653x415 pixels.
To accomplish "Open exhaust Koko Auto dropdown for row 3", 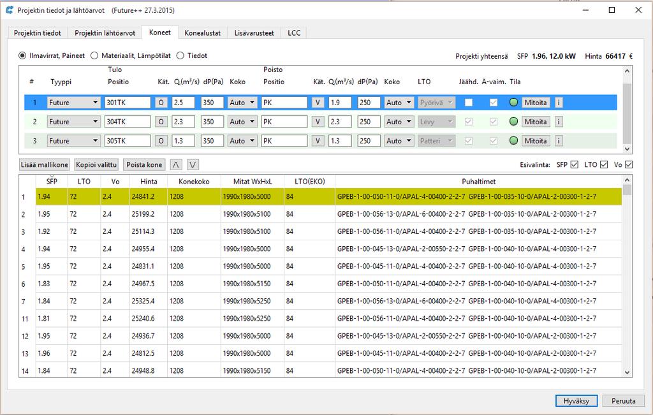I will point(399,141).
